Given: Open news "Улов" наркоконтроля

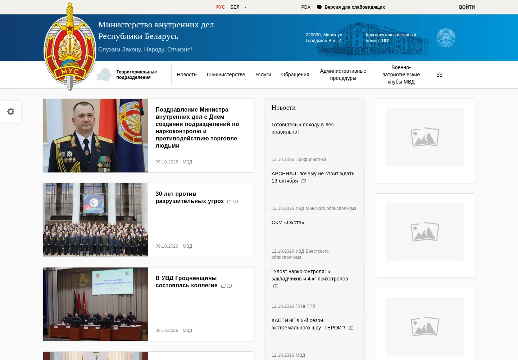Looking at the screenshot, I should pyautogui.click(x=310, y=275).
